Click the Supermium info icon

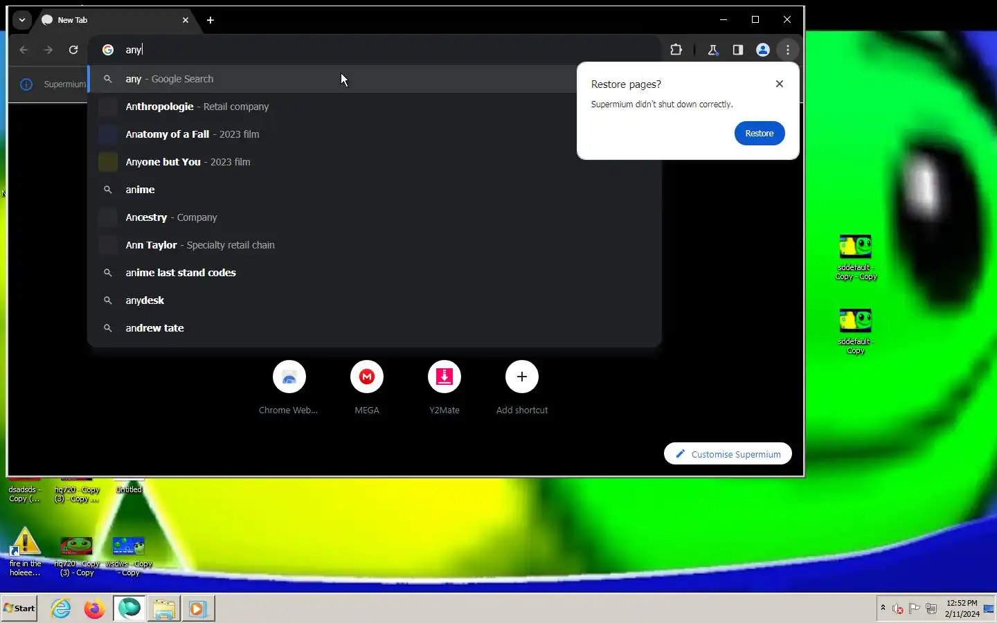[26, 84]
